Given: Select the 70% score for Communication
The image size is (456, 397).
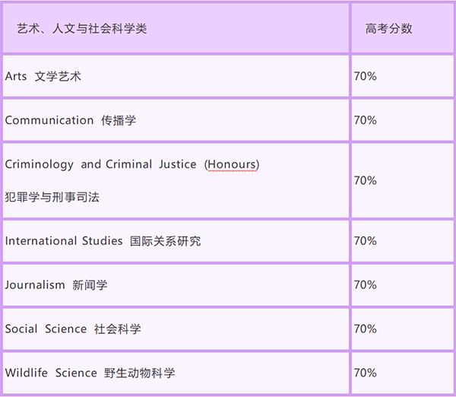Looking at the screenshot, I should (365, 120).
